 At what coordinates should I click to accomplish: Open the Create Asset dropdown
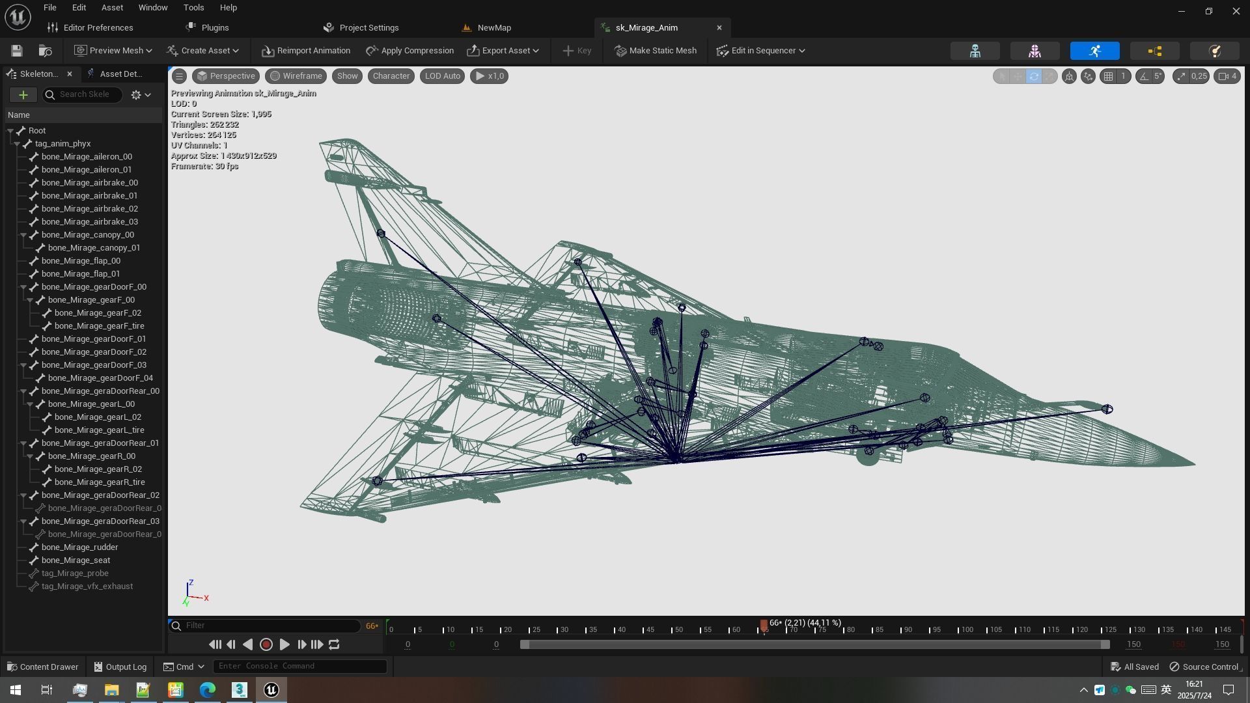pos(202,51)
